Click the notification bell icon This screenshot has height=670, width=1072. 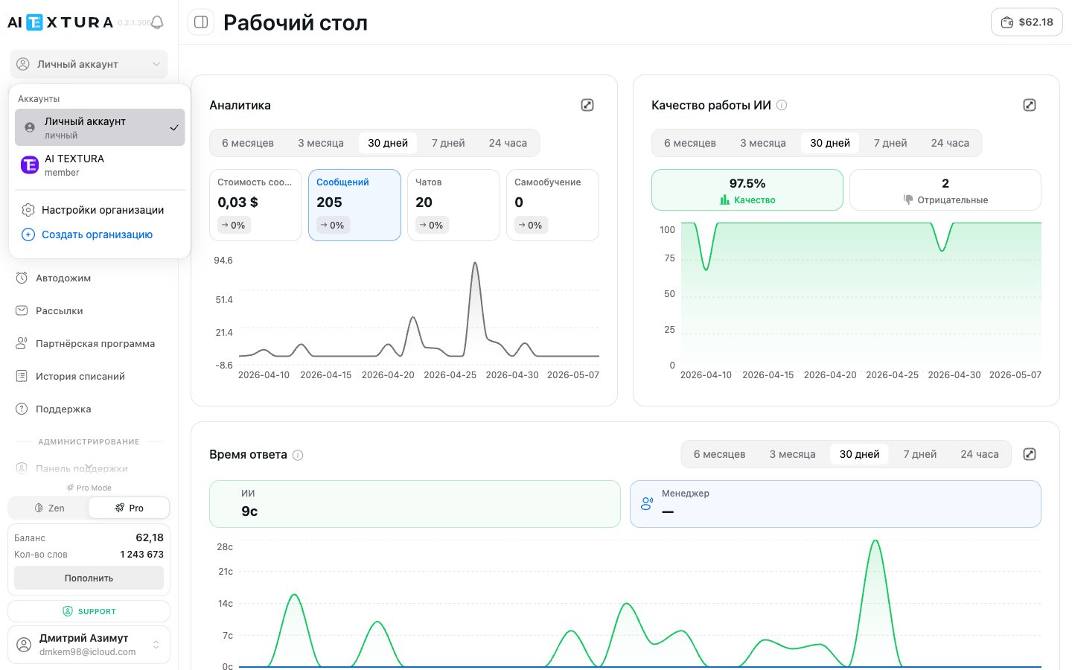pos(157,22)
